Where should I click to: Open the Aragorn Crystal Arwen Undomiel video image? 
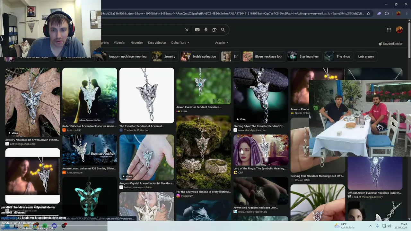(147, 157)
